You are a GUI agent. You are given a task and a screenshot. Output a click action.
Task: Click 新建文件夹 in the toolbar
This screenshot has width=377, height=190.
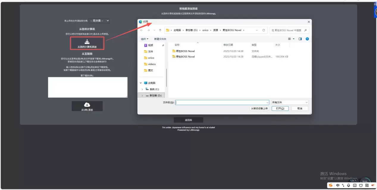click(160, 39)
